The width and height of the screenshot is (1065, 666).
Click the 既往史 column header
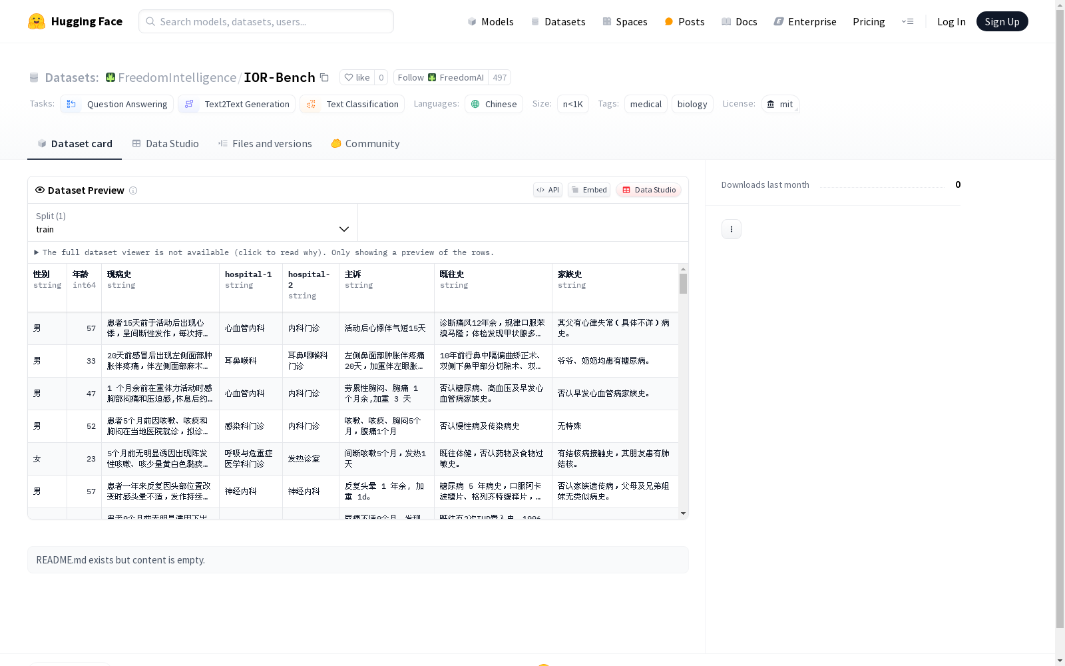click(x=493, y=288)
